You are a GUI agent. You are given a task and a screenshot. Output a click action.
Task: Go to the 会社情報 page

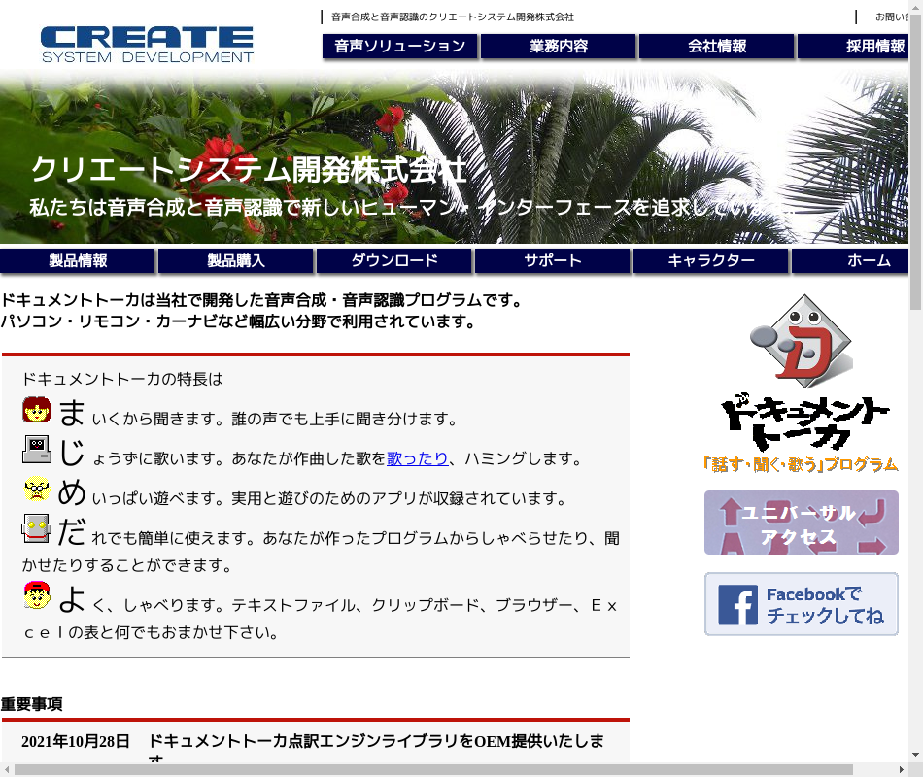pos(717,47)
